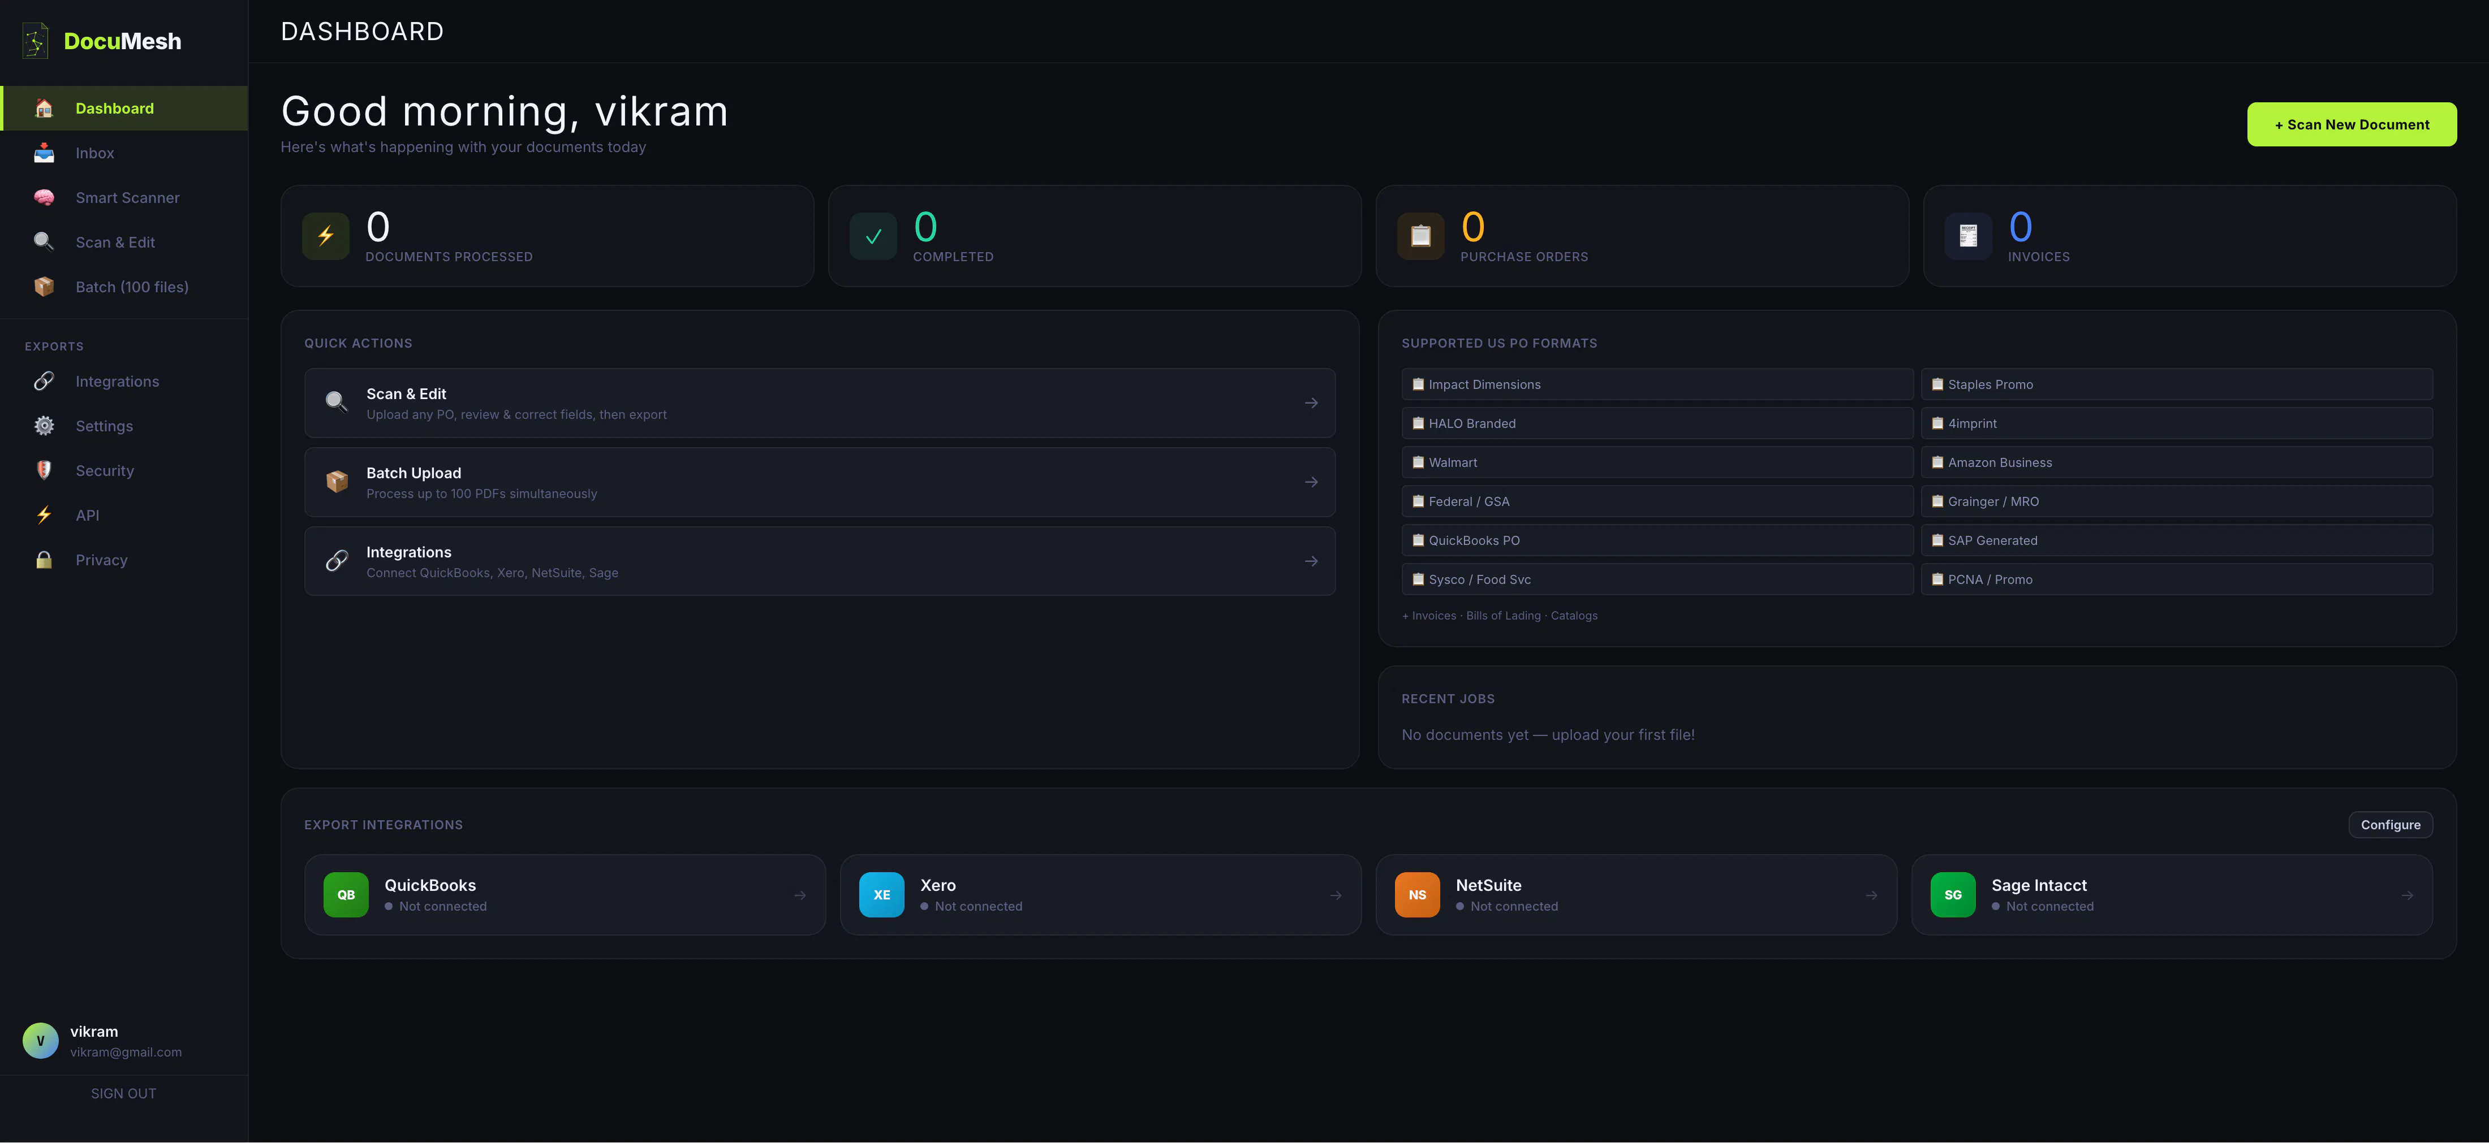This screenshot has width=2489, height=1143.
Task: Select PCNA / Promo PO format
Action: (2176, 579)
